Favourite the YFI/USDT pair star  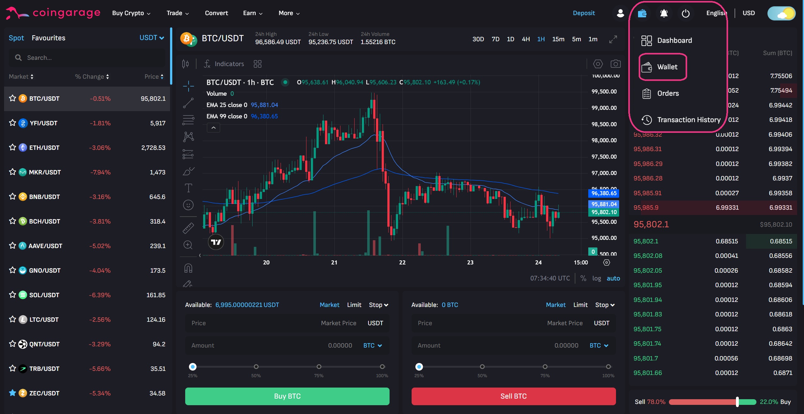point(13,123)
